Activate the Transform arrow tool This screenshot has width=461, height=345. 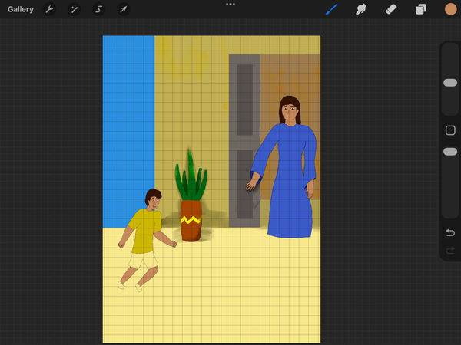click(123, 9)
